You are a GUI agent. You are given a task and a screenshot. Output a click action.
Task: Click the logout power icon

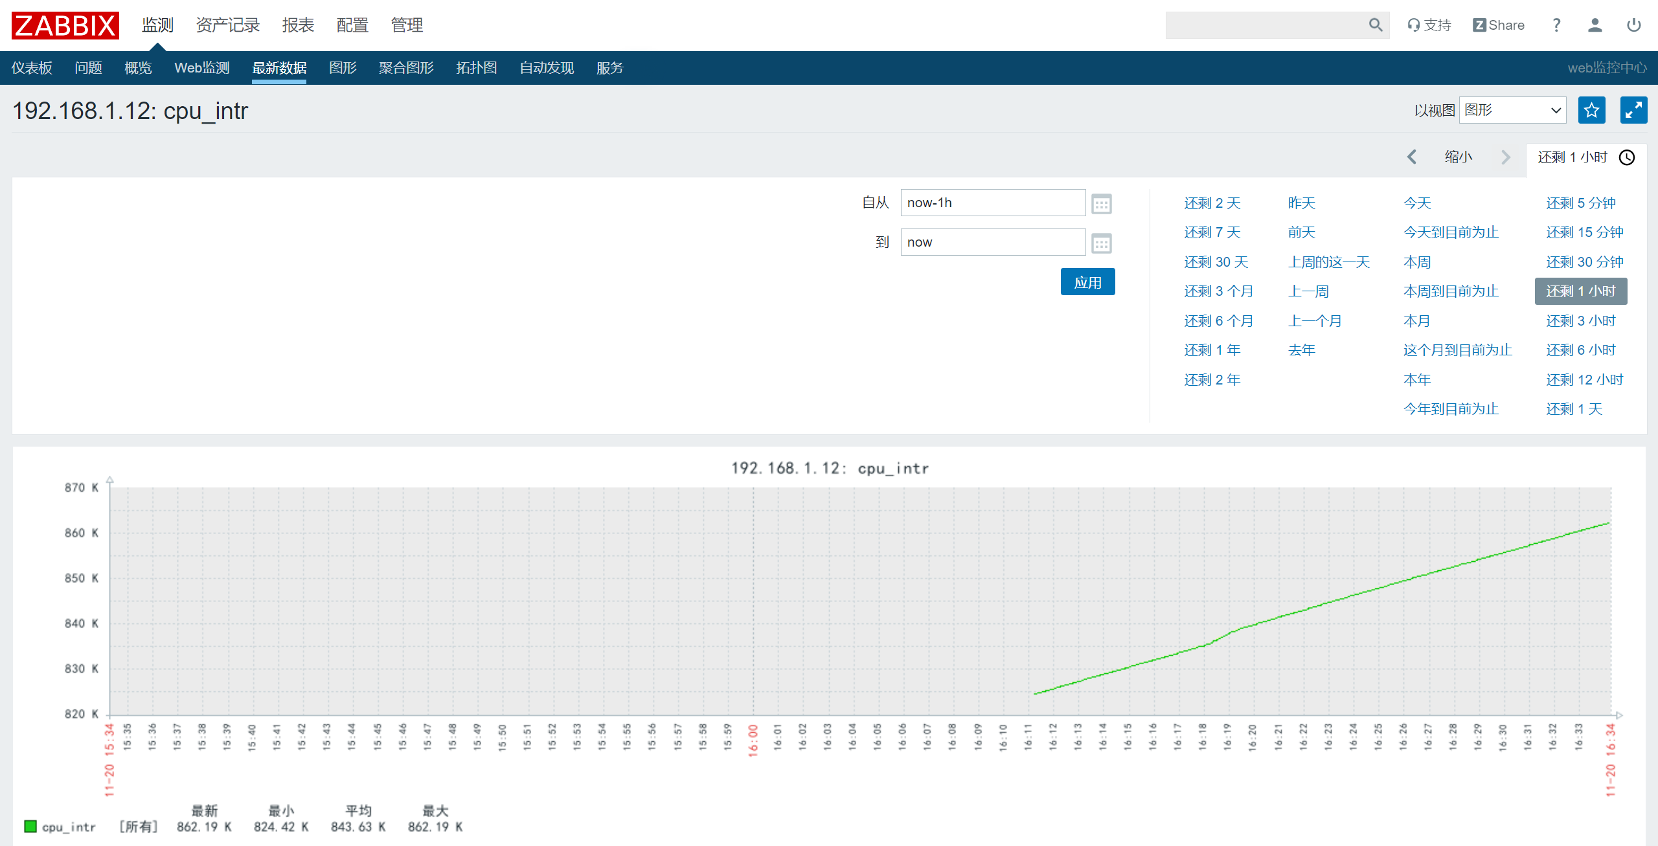(x=1634, y=25)
